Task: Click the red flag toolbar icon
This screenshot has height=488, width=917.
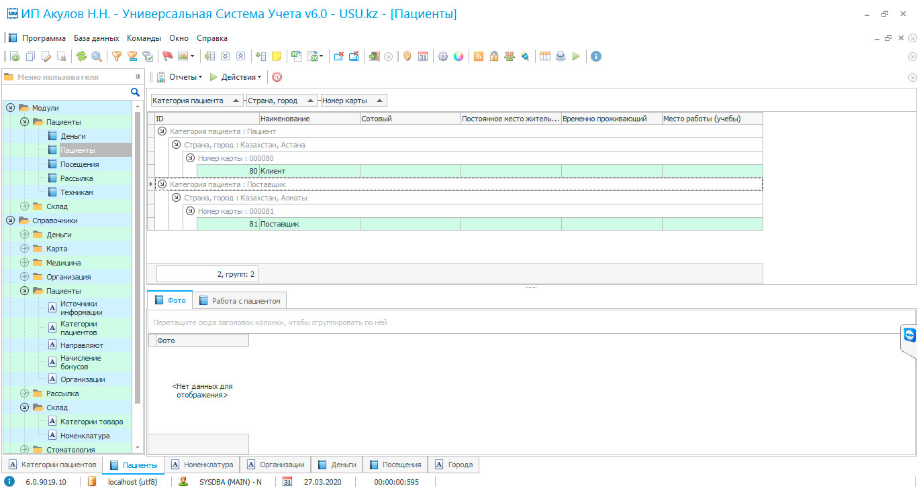Action: point(168,56)
